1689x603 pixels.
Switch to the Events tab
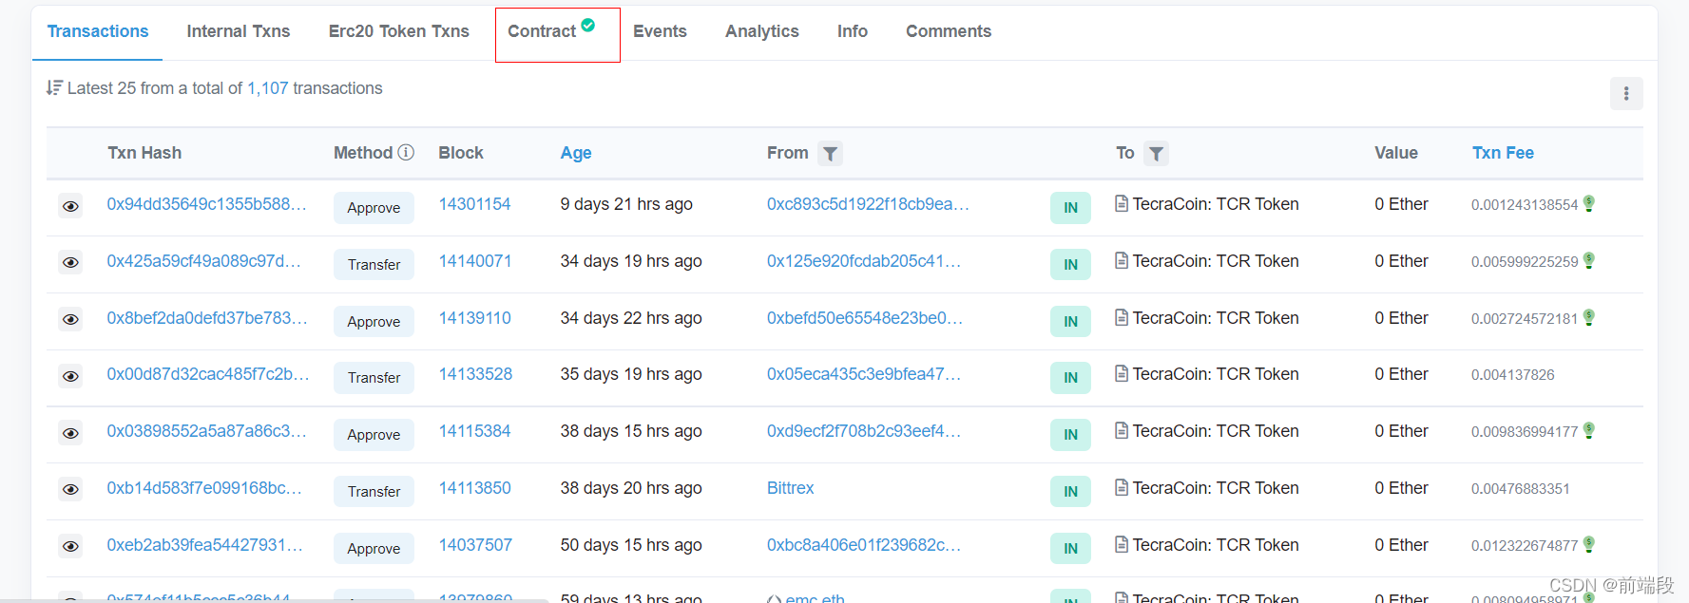660,31
